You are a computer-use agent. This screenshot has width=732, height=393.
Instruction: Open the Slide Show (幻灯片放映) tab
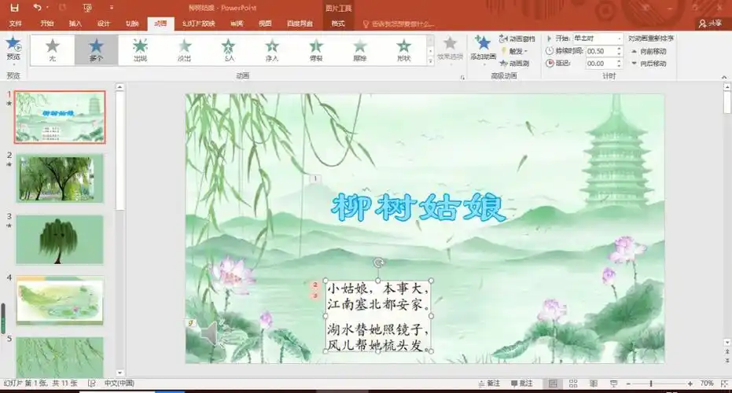point(198,24)
